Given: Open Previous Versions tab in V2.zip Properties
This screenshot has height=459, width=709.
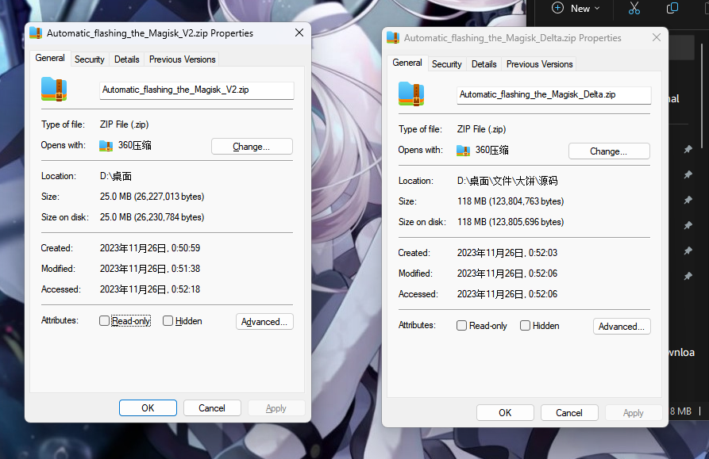Looking at the screenshot, I should (x=183, y=59).
